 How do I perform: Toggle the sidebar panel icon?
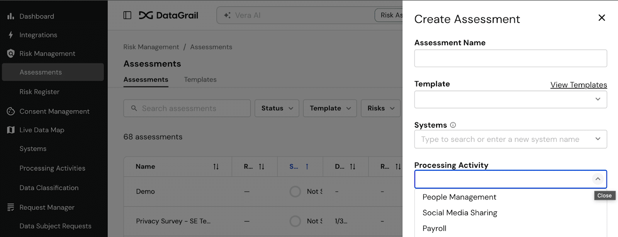127,15
